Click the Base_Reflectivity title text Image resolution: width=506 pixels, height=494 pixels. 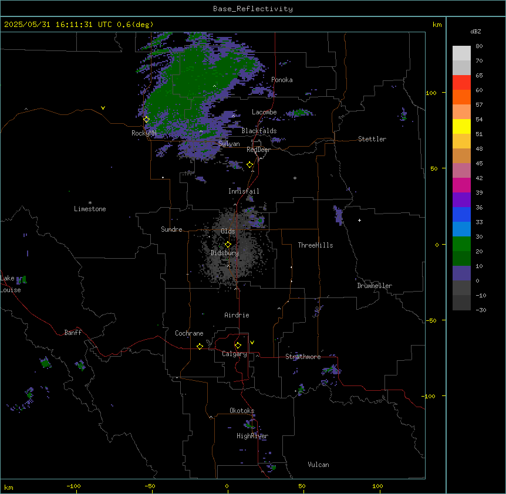252,9
